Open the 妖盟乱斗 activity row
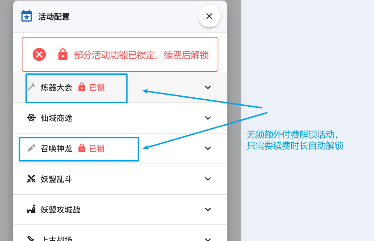374x241 pixels. 120,179
